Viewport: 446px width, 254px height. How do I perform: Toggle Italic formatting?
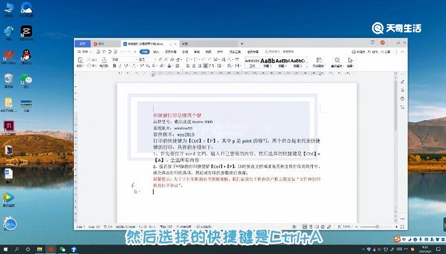coord(120,66)
